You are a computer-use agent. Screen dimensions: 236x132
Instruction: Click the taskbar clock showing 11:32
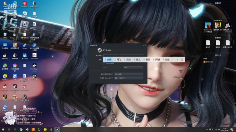click(x=225, y=129)
